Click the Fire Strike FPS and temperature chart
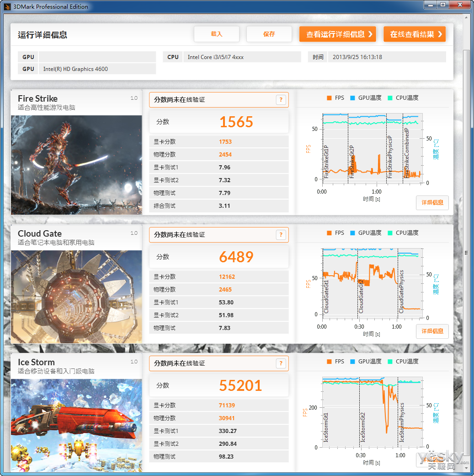Screen dimensions: 474x476 [373, 148]
